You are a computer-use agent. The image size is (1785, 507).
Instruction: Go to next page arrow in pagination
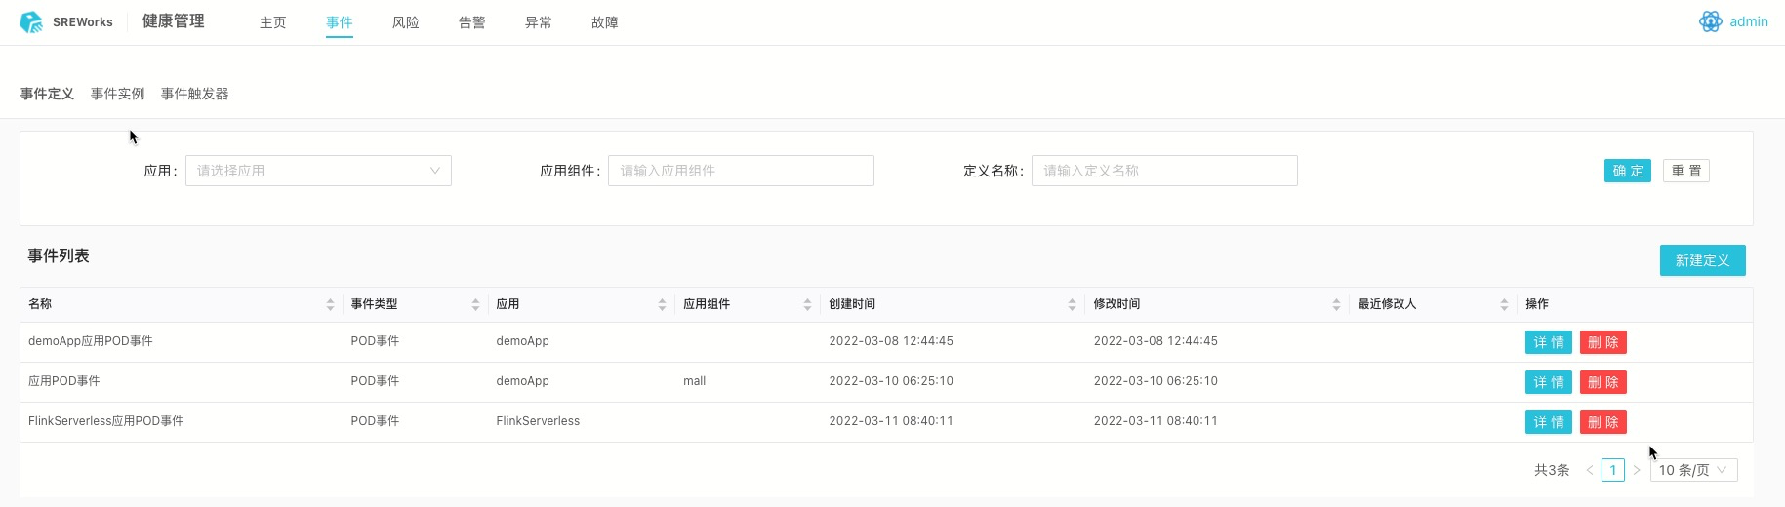pyautogui.click(x=1637, y=470)
